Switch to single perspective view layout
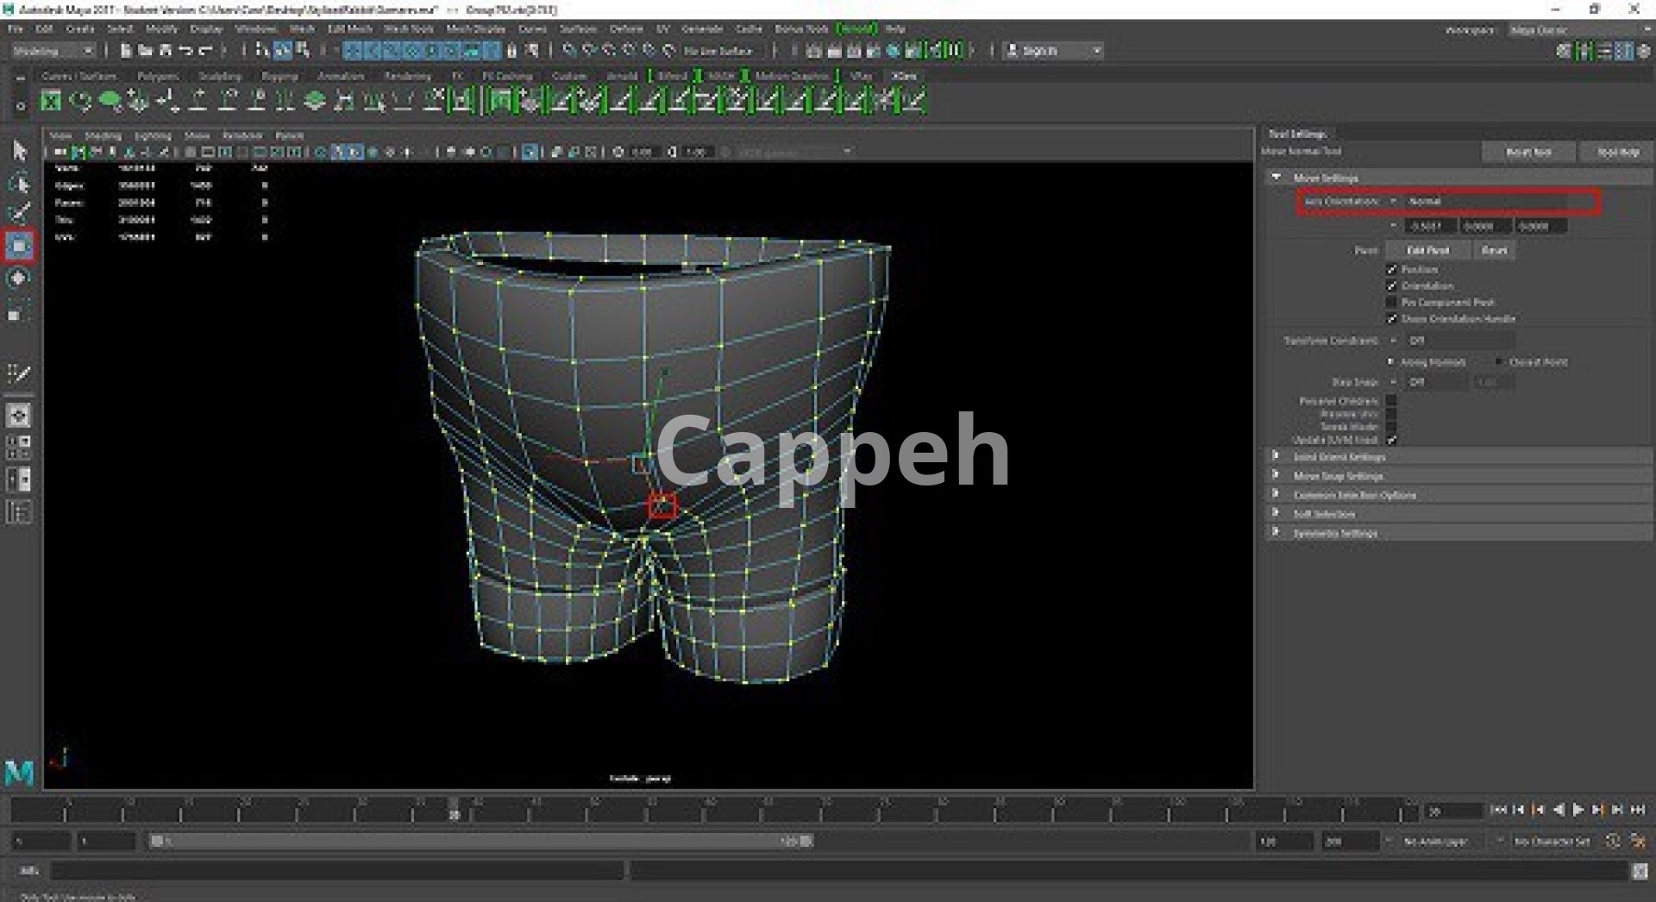This screenshot has width=1656, height=902. (19, 416)
